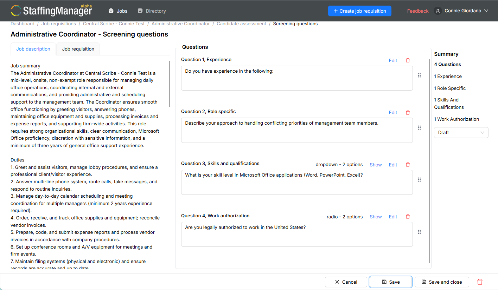Delete Question 3 with trash icon

(408, 165)
